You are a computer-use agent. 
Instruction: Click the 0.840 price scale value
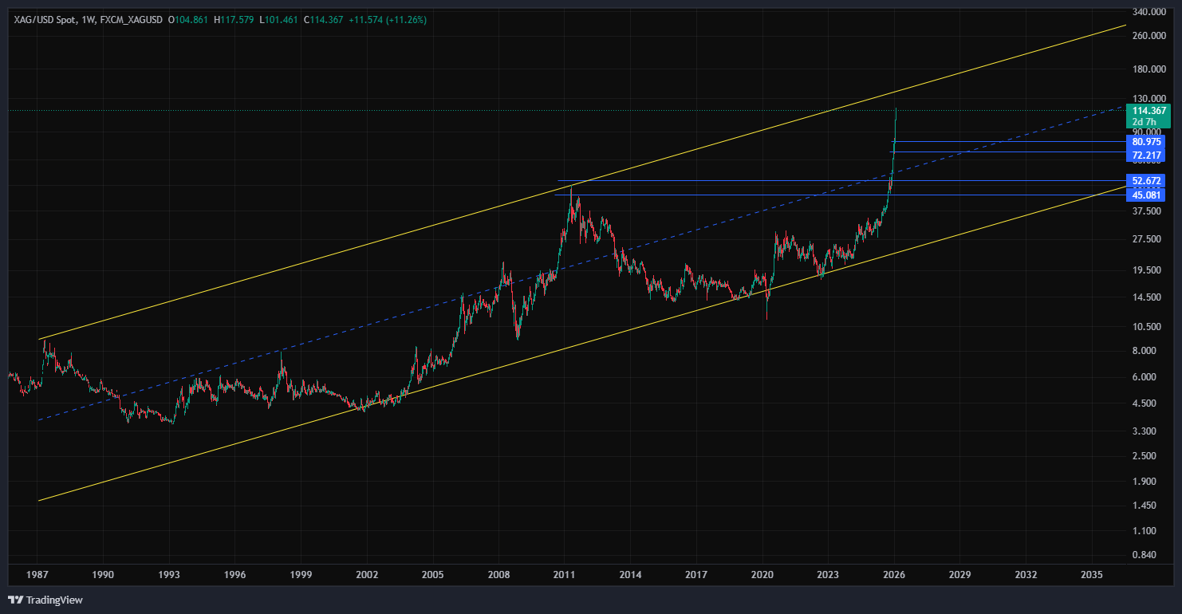click(1149, 555)
